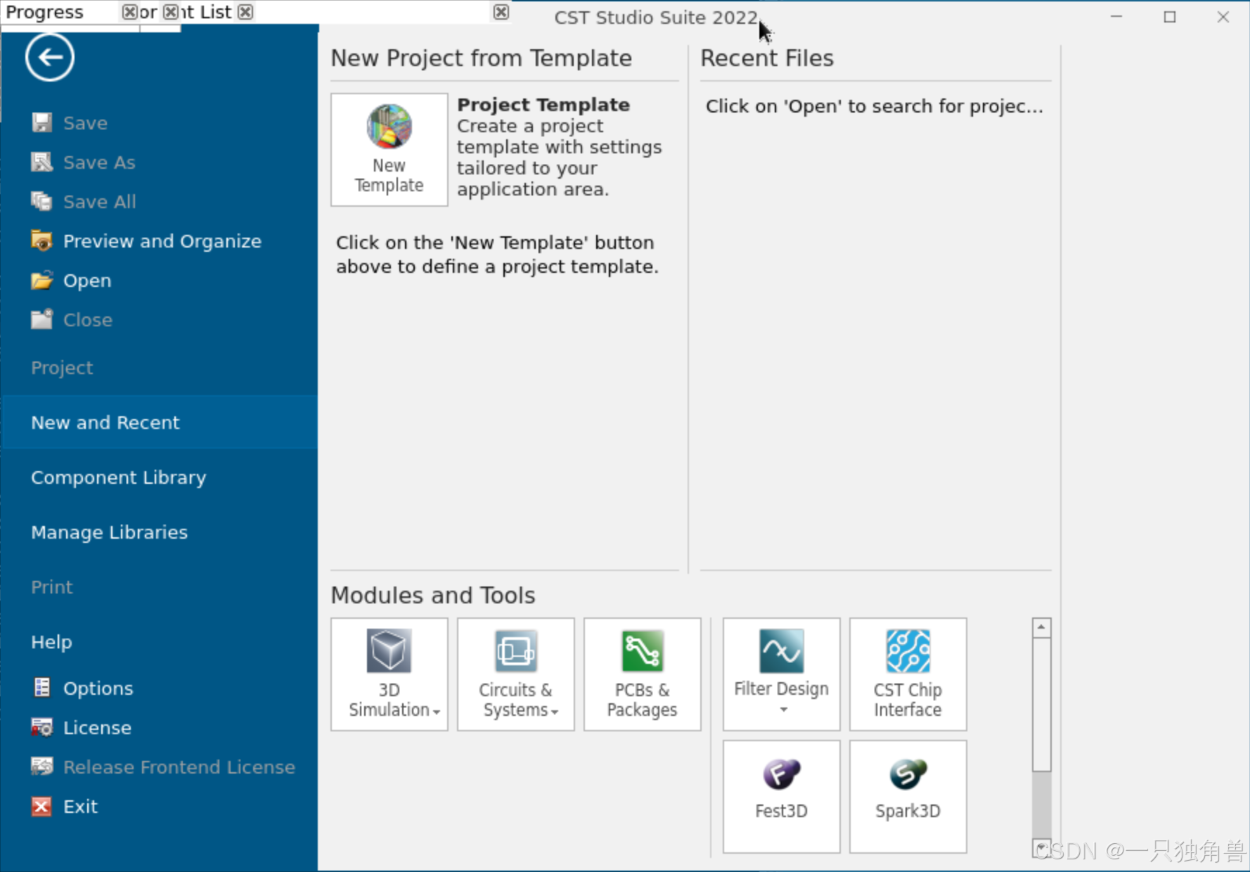This screenshot has height=872, width=1250.
Task: Click the License text label
Action: click(x=97, y=728)
